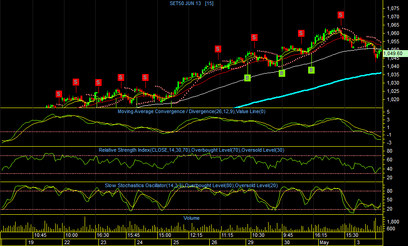
Task: Select the date label 22
Action: click(x=67, y=242)
